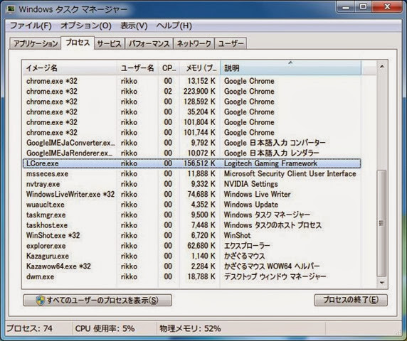Viewport: 407px width, 341px height.
Task: Open the パフォーマンス tab
Action: [149, 43]
